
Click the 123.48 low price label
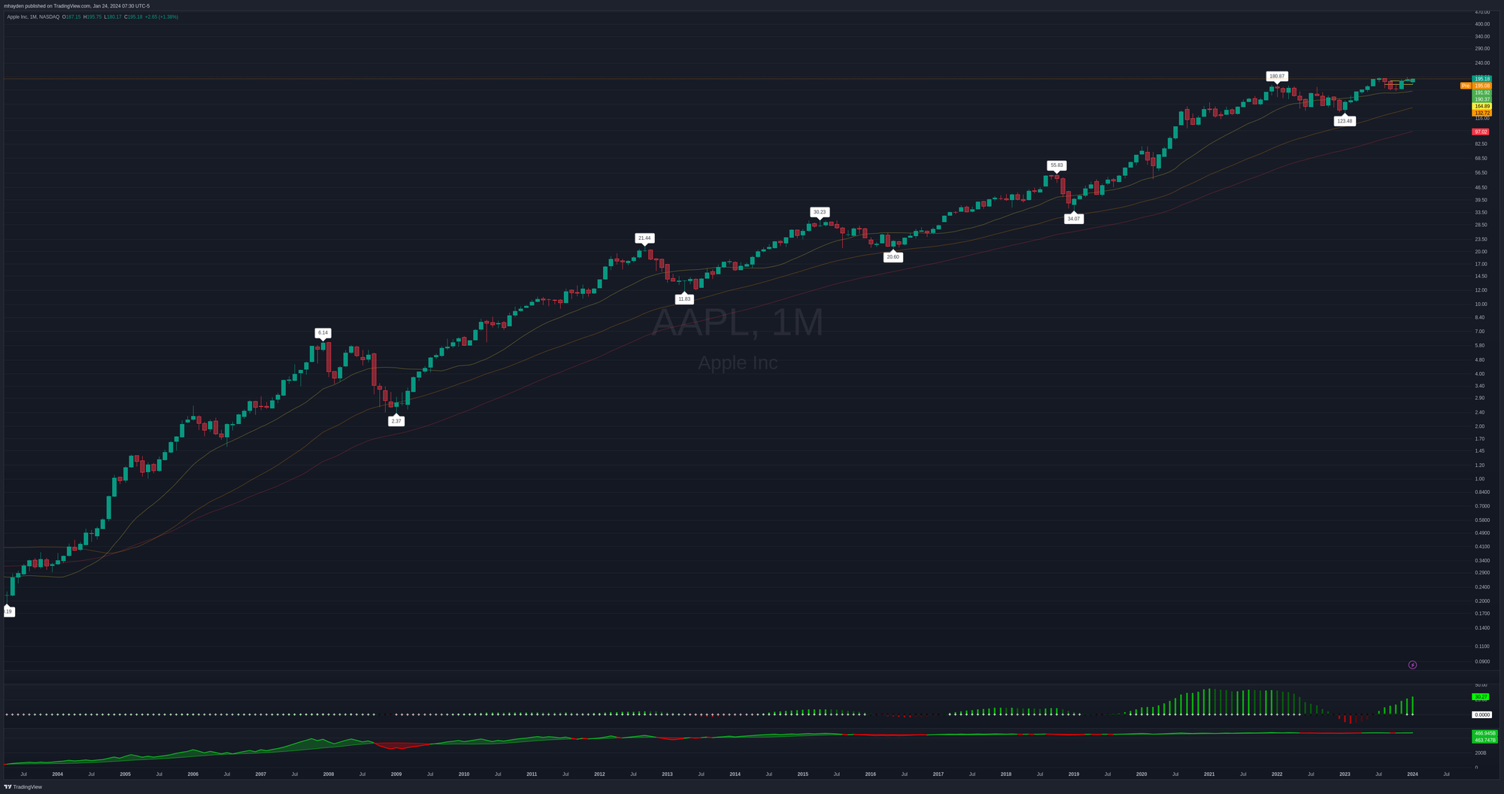[1345, 121]
